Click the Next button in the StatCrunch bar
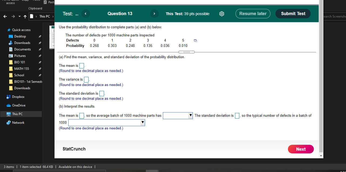 click(x=301, y=149)
